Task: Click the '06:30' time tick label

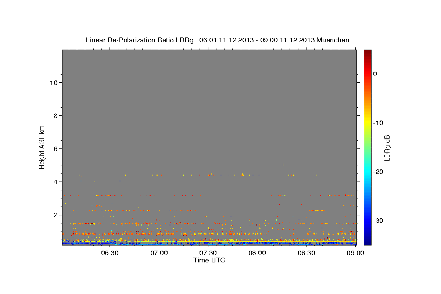Action: click(x=110, y=253)
